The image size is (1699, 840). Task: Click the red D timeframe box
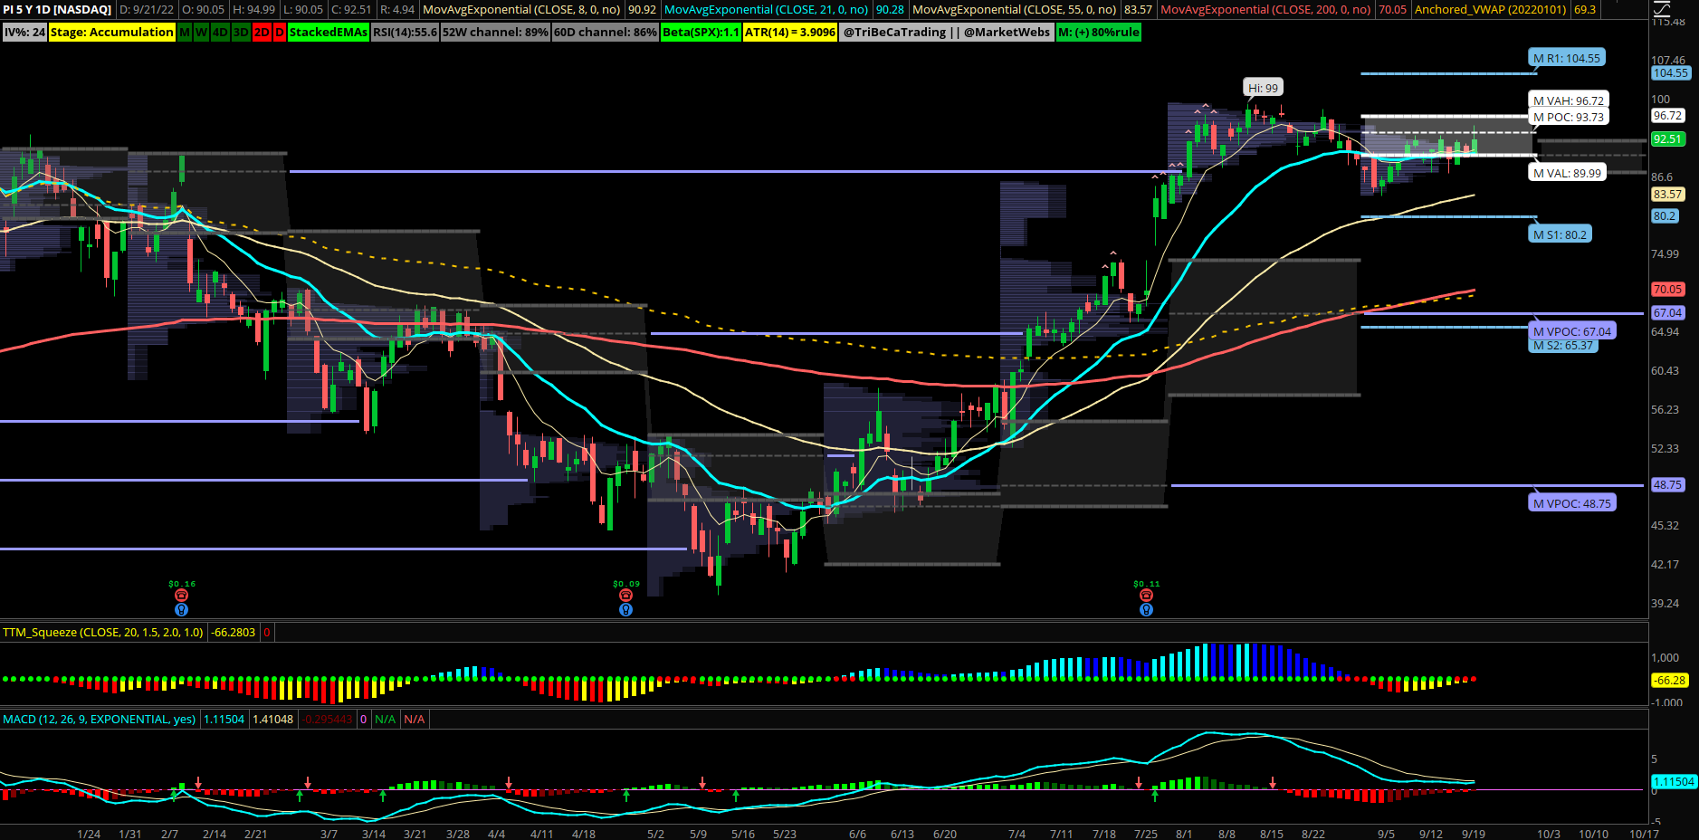click(280, 33)
